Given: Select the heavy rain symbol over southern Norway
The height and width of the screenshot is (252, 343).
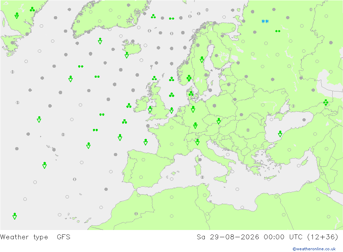Looking at the screenshot, I should (189, 78).
